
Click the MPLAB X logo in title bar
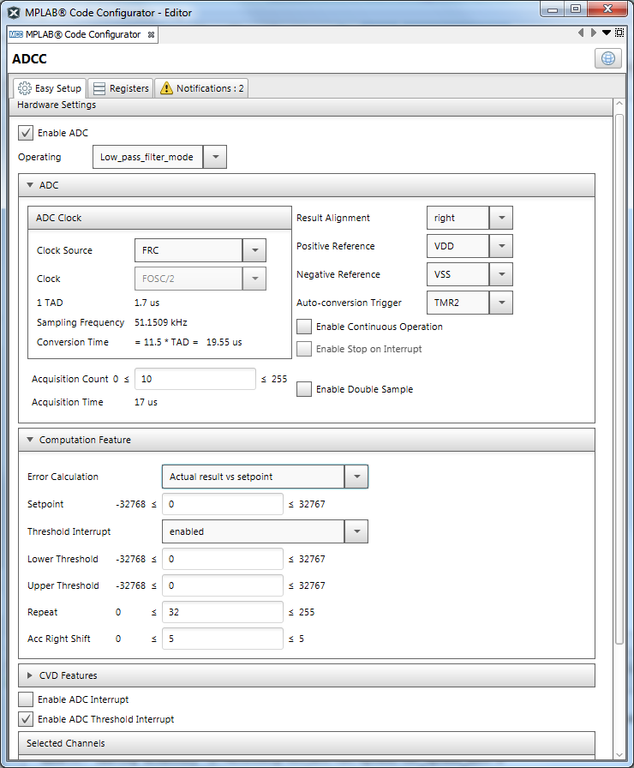click(14, 13)
